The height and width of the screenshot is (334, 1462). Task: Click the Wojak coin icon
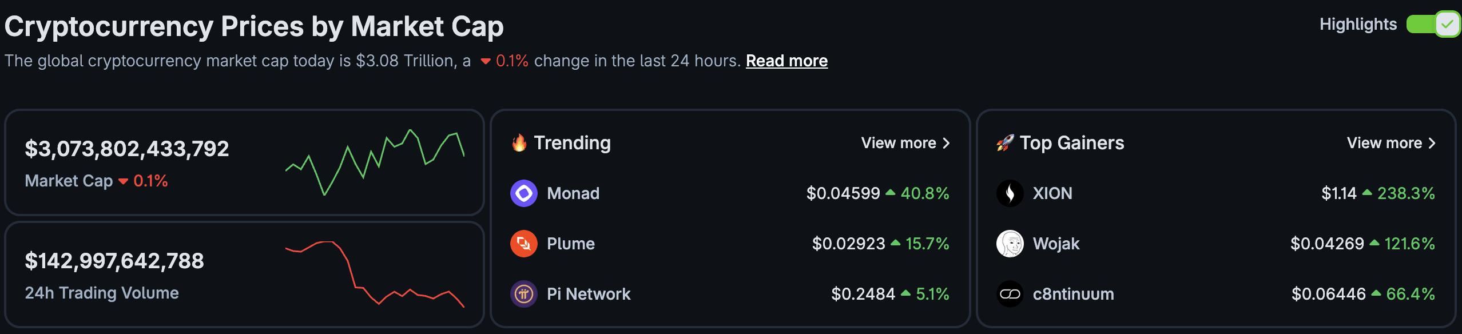point(1010,244)
